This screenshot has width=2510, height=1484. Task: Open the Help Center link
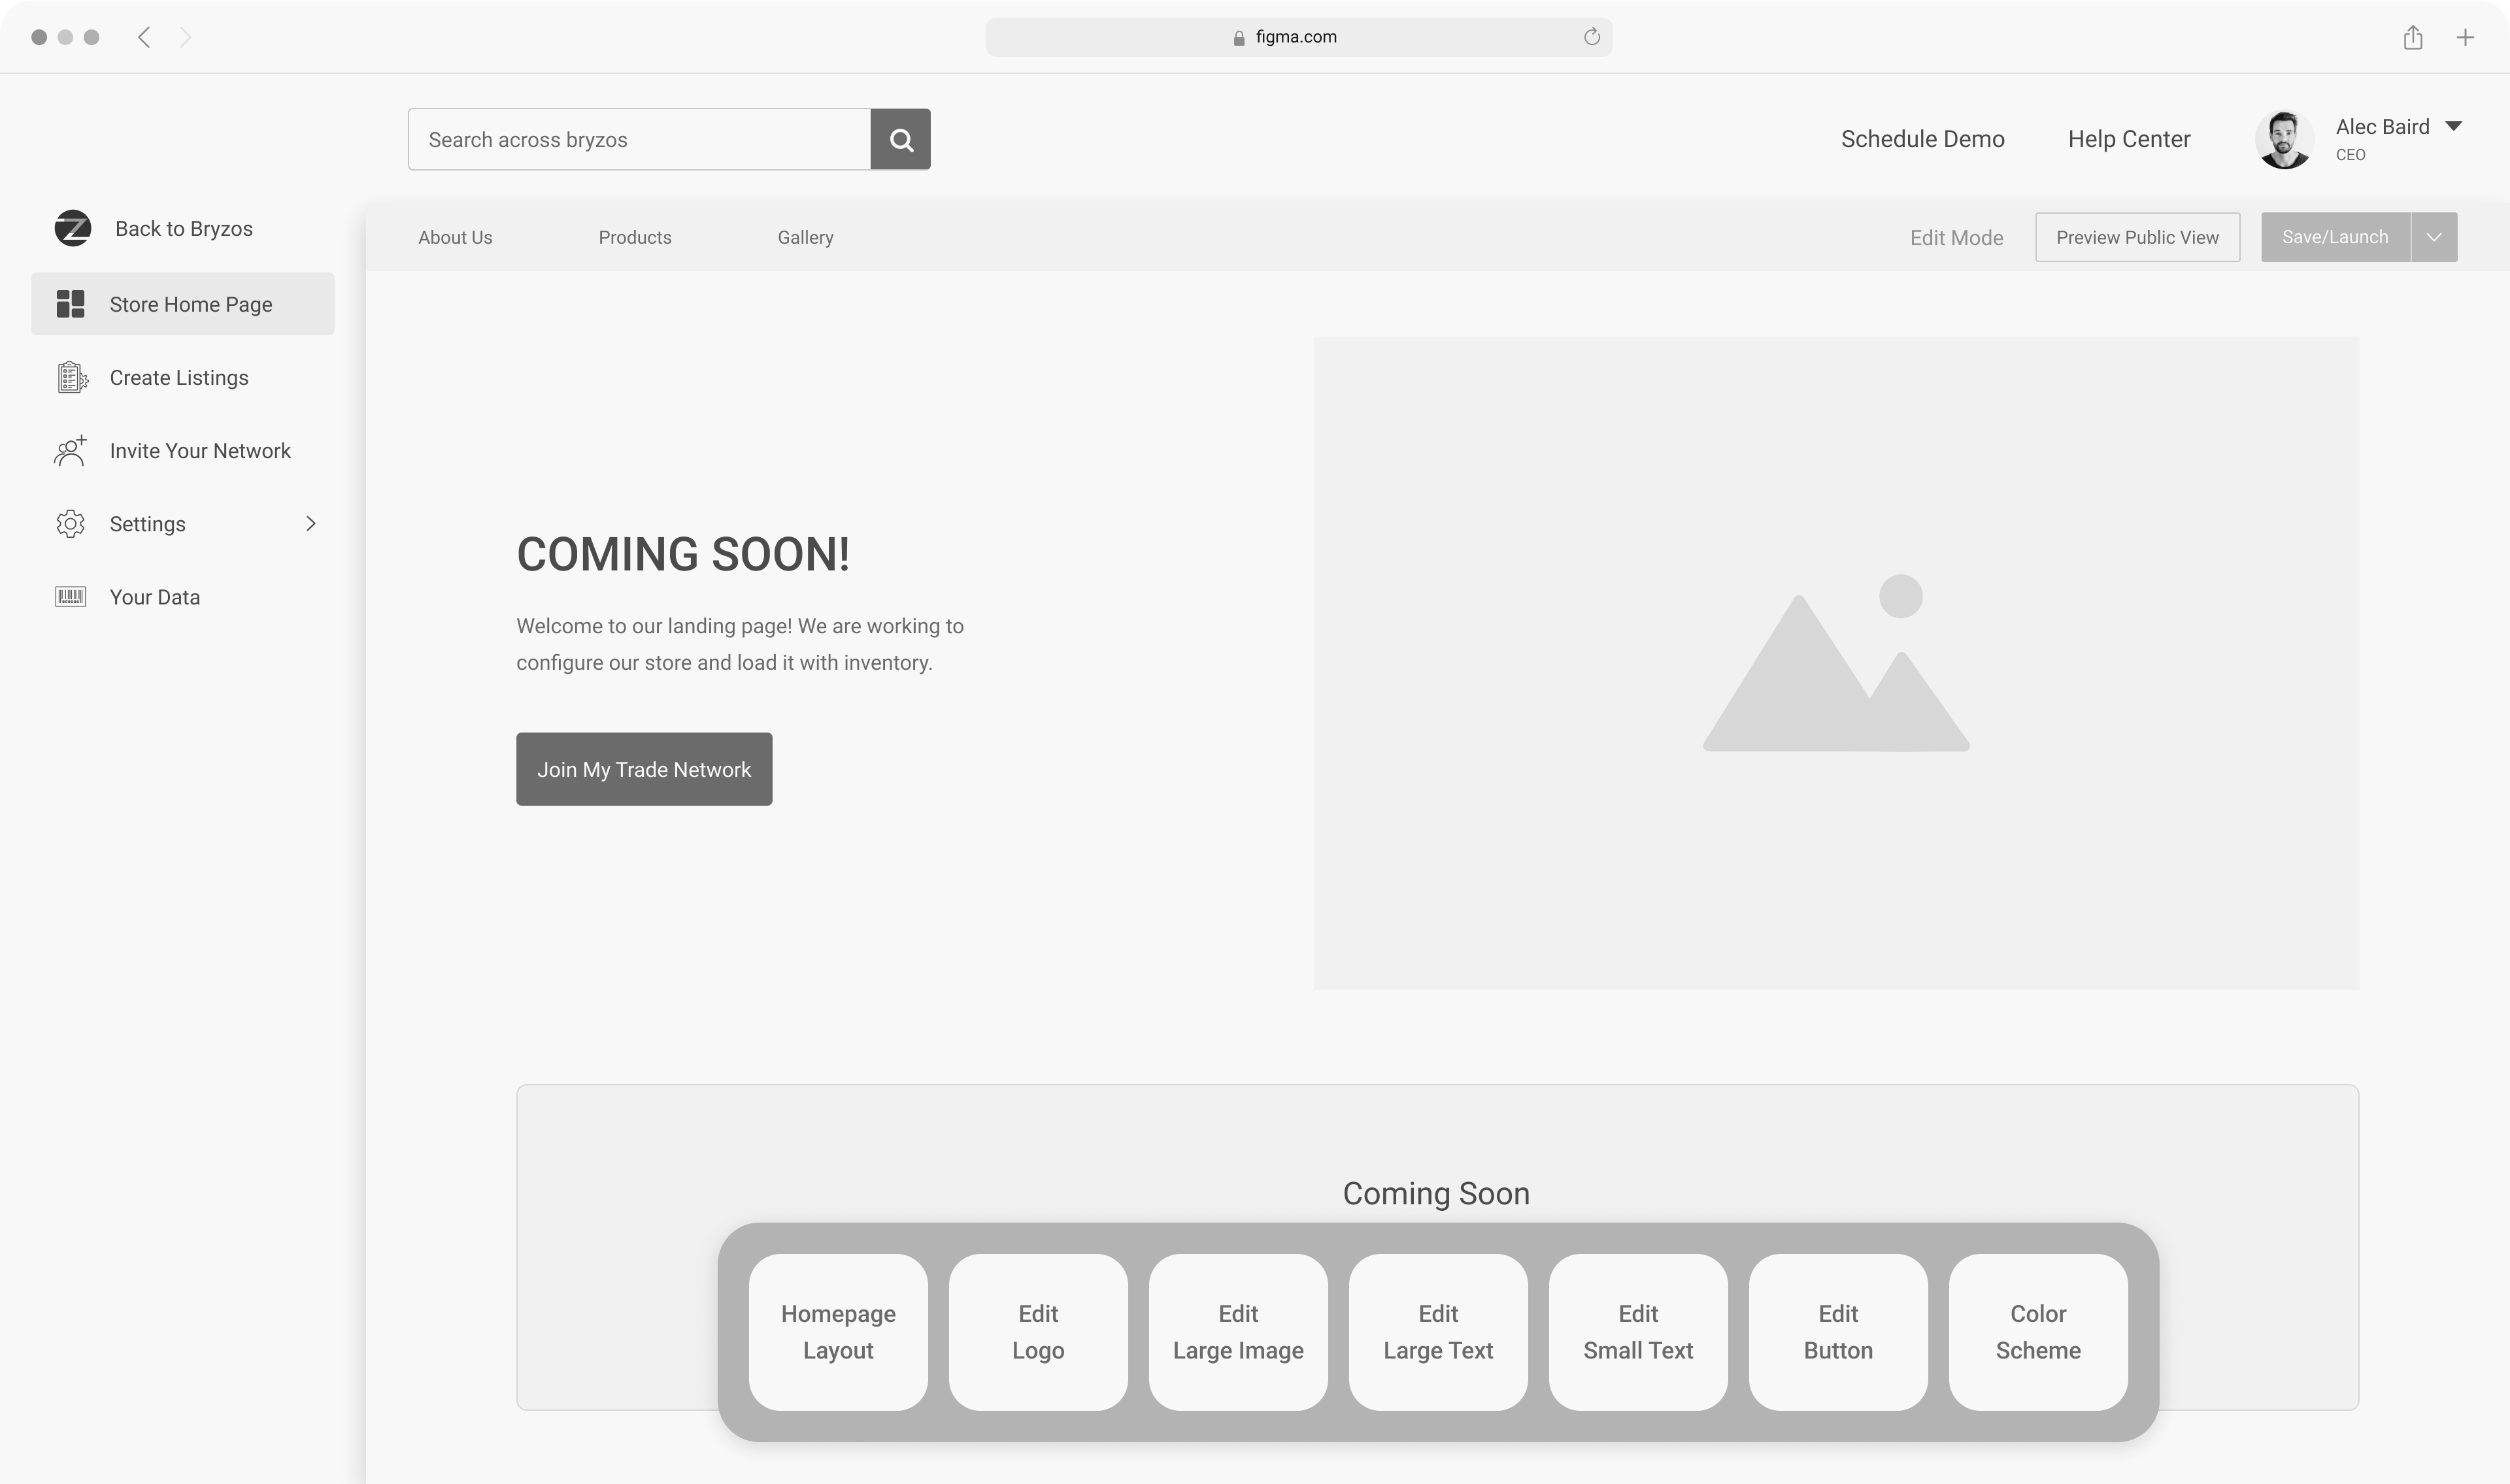2129,139
